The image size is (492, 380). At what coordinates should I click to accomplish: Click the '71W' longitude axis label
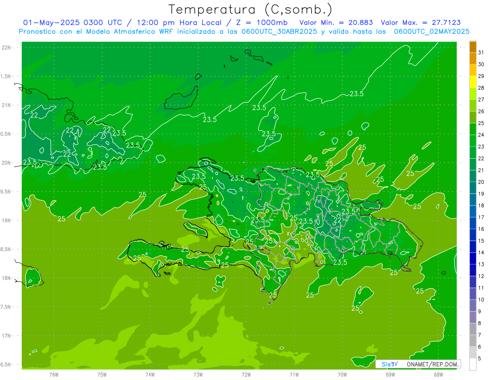click(294, 374)
